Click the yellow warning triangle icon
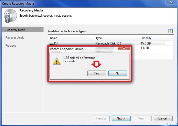The width and height of the screenshot is (178, 126). pyautogui.click(x=57, y=61)
